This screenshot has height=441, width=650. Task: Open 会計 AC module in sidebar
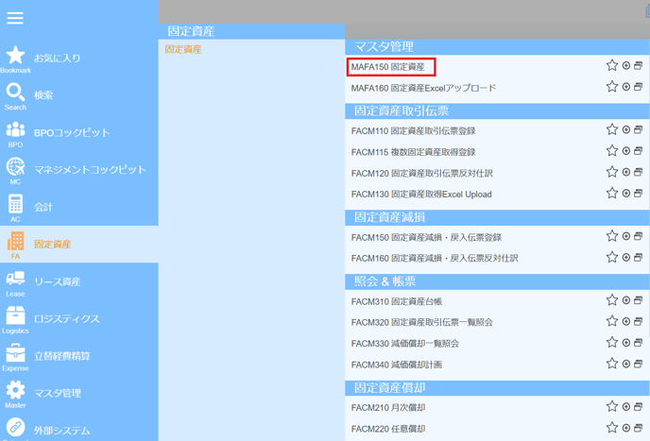click(78, 208)
